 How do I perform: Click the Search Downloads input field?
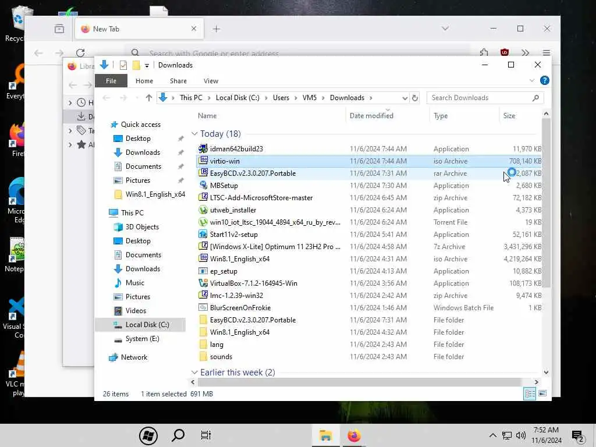480,98
